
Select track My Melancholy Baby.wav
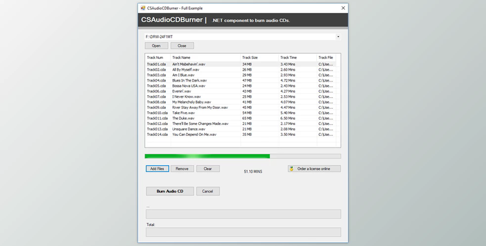pyautogui.click(x=192, y=102)
